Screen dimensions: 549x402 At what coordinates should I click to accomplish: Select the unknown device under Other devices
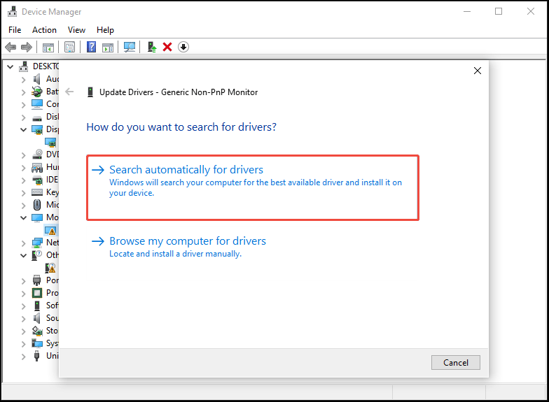coord(50,268)
